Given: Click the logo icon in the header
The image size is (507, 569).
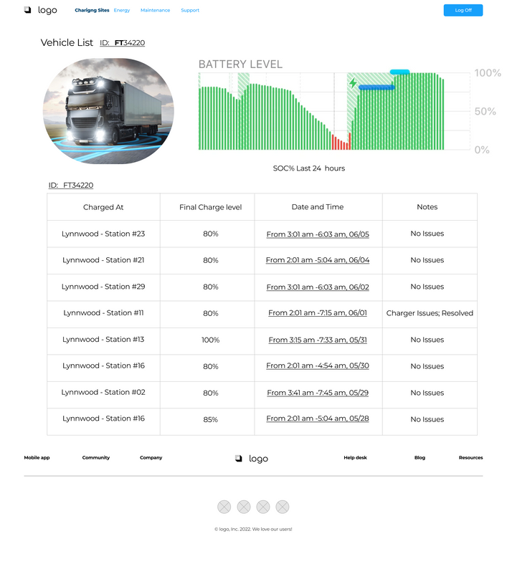Looking at the screenshot, I should [x=27, y=10].
